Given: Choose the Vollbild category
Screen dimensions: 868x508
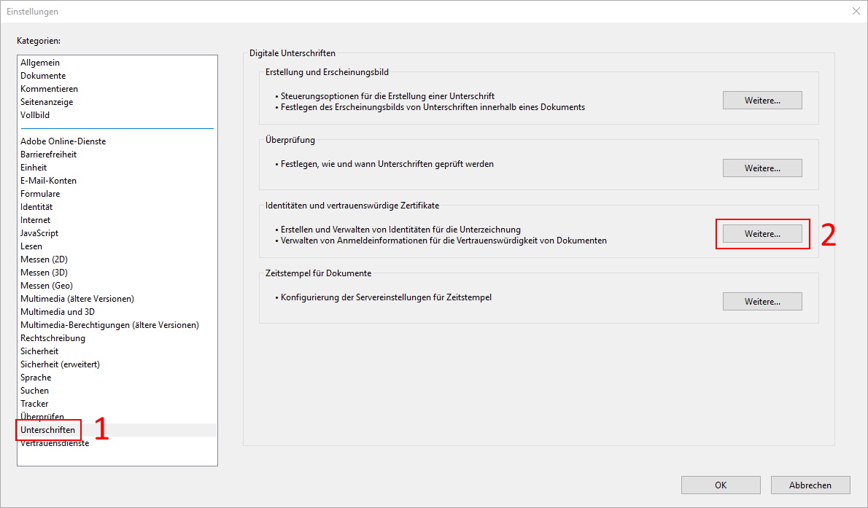Looking at the screenshot, I should tap(35, 115).
